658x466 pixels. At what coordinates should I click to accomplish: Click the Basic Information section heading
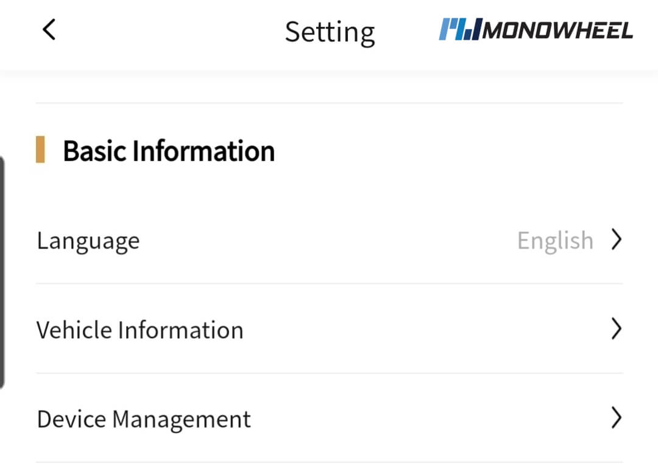click(169, 151)
